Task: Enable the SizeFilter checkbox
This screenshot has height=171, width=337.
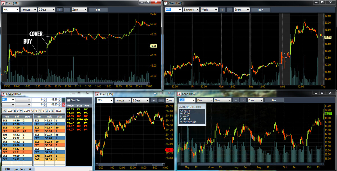Action: pyautogui.click(x=68, y=100)
